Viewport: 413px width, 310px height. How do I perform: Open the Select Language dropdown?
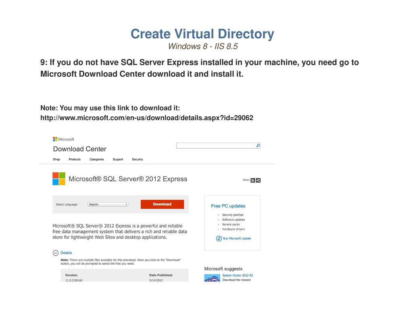pos(108,204)
